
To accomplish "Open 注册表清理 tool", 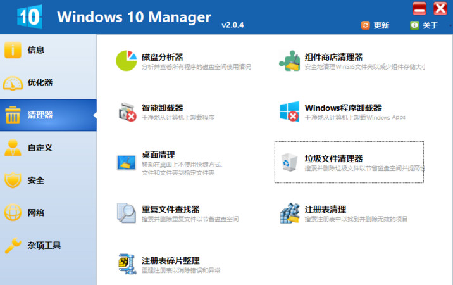I will pos(325,210).
